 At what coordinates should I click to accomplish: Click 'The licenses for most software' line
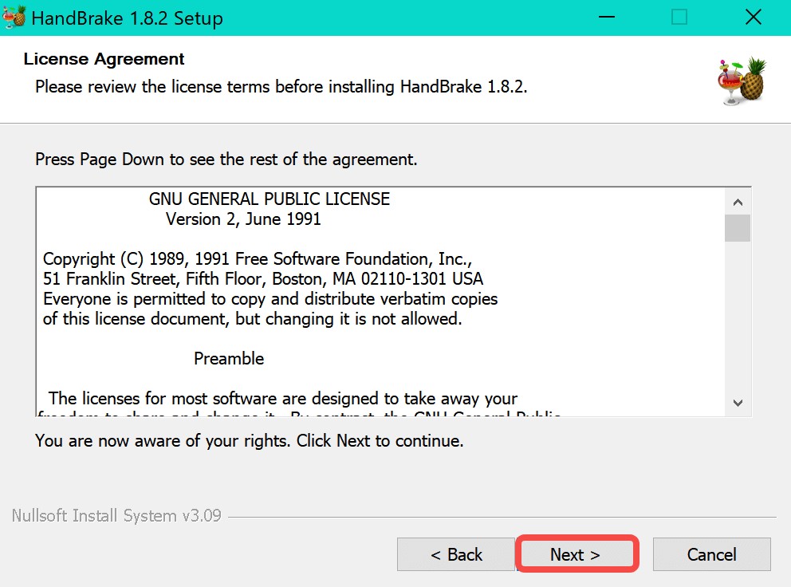pos(282,398)
